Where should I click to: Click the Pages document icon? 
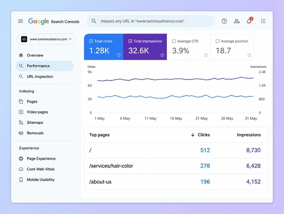[x=21, y=101]
